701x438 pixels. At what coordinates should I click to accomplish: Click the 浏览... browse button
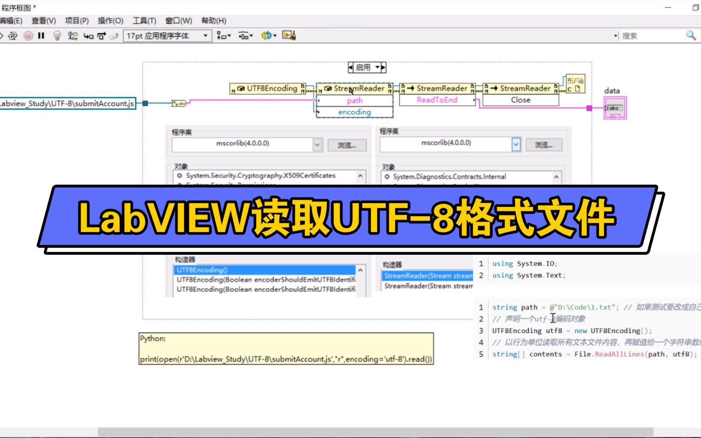[x=347, y=145]
